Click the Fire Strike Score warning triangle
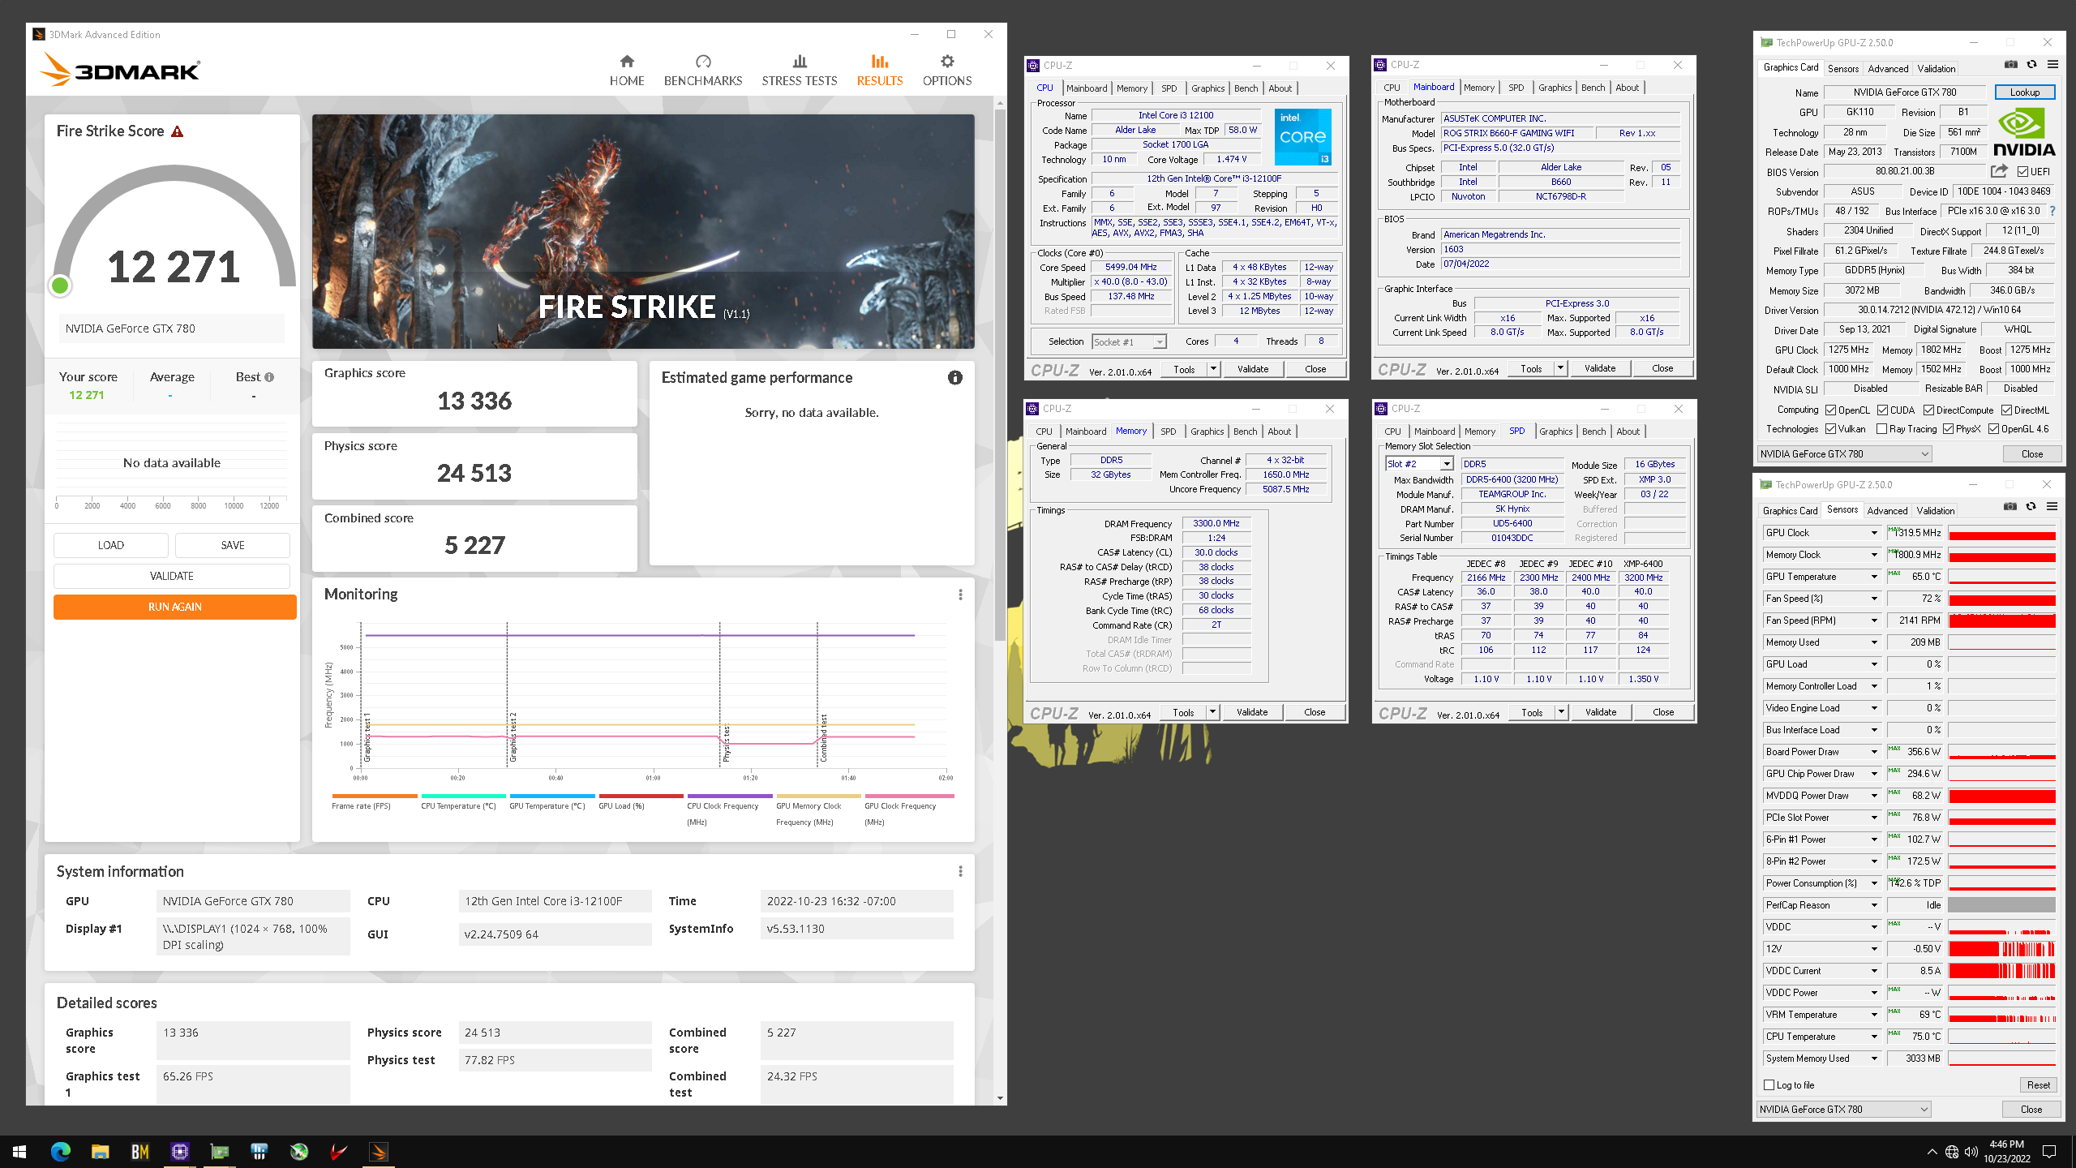The width and height of the screenshot is (2076, 1168). [x=177, y=131]
